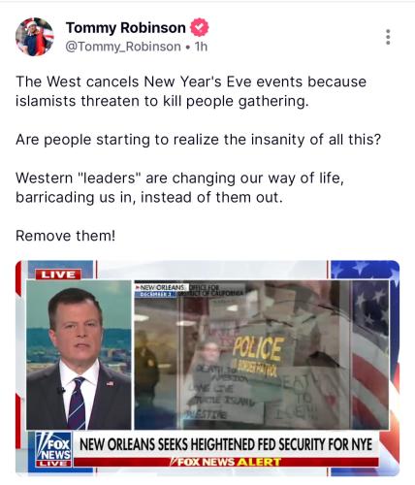The width and height of the screenshot is (415, 485).
Task: Open the @Tommy_Robinson handle link
Action: 123,47
